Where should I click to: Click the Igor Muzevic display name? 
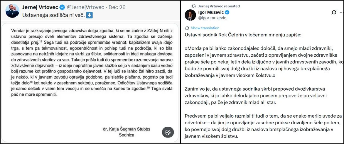pyautogui.click(x=211, y=12)
